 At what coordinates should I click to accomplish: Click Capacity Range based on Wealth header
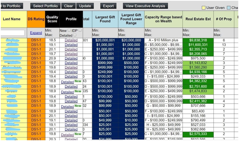[x=163, y=19]
